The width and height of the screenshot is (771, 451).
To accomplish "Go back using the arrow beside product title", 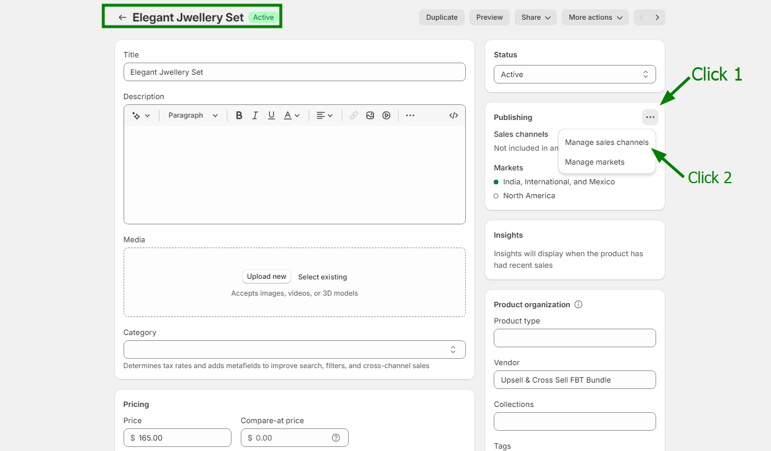I will (122, 17).
